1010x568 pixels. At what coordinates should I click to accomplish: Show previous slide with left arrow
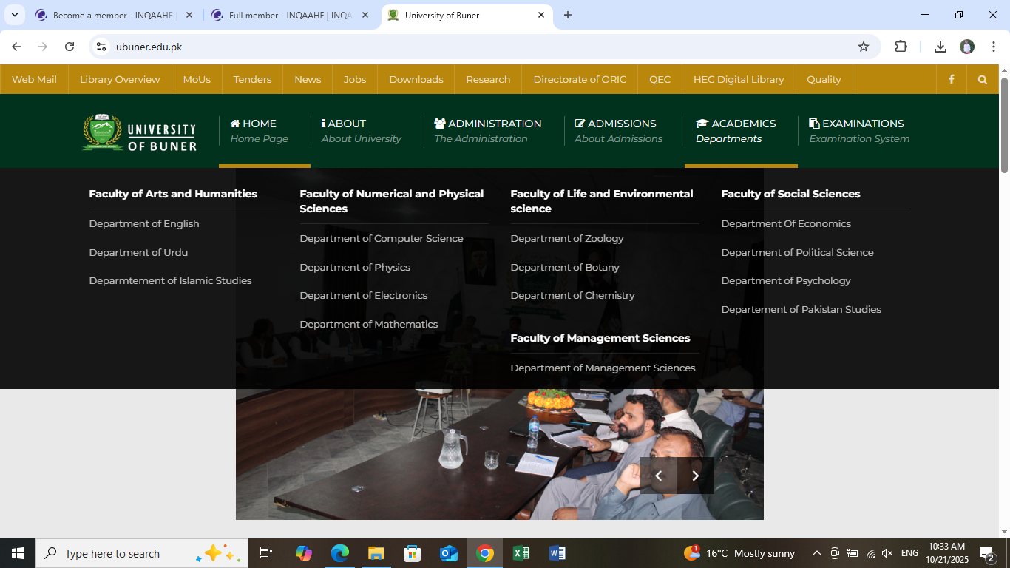coord(659,476)
